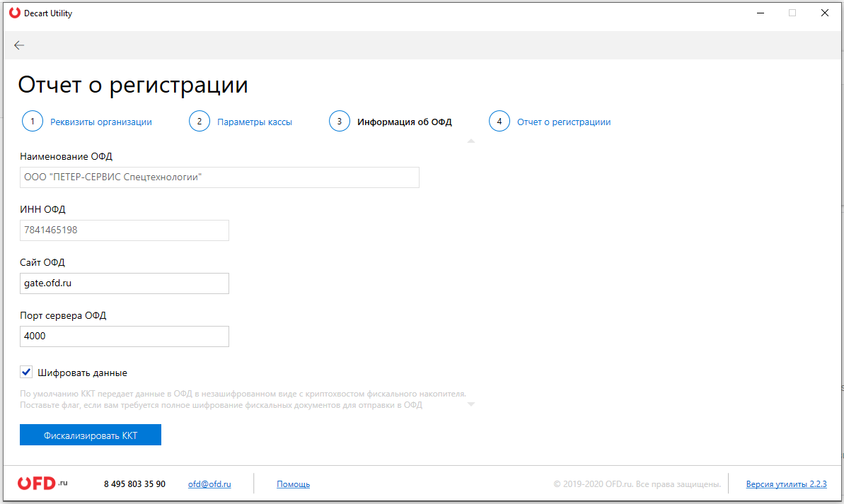Switch to "Реквизиты организации" step

[101, 122]
